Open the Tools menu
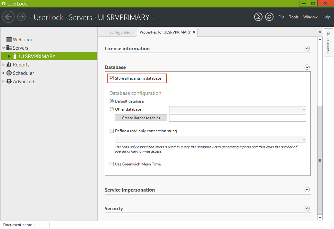 [x=294, y=17]
